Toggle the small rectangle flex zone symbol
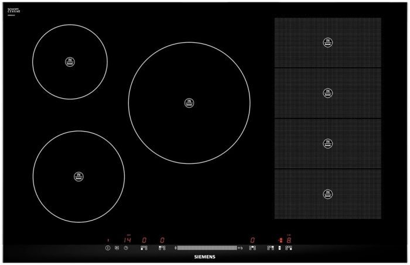 (x=280, y=248)
